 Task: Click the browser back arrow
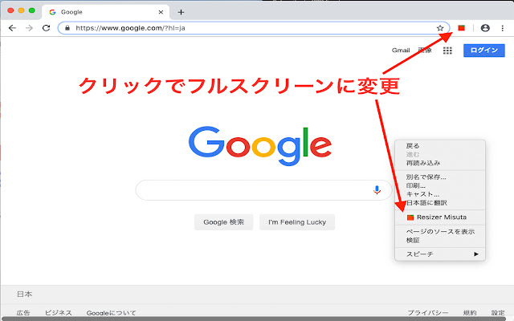(12, 28)
